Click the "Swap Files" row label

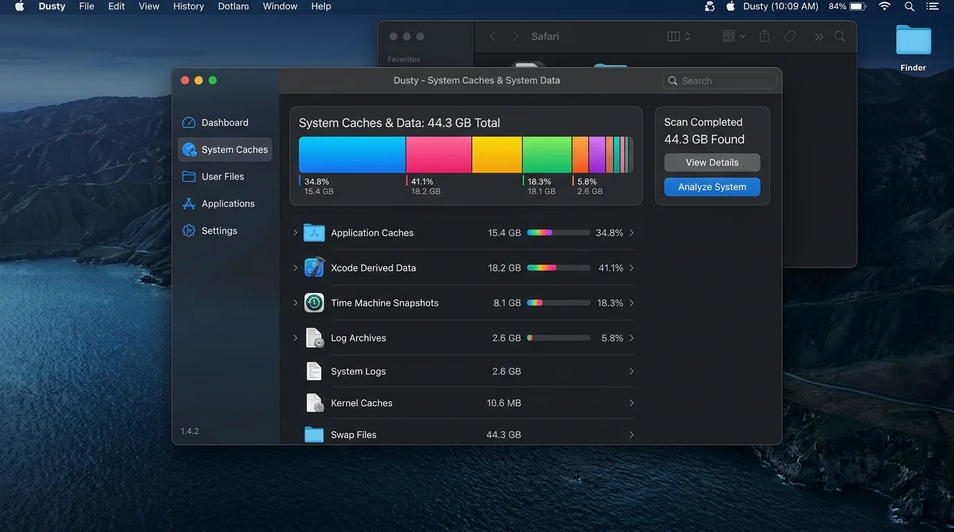point(354,435)
